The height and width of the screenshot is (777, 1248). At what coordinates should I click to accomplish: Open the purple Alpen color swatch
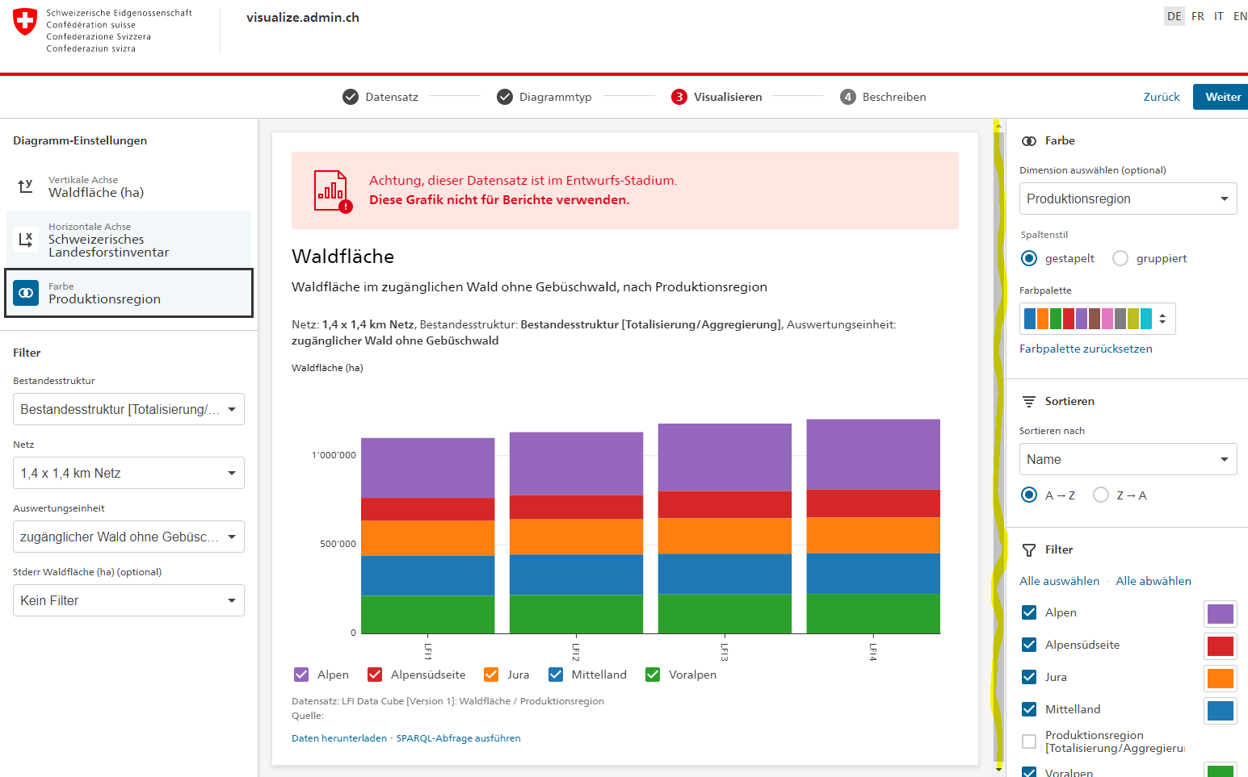click(1220, 614)
